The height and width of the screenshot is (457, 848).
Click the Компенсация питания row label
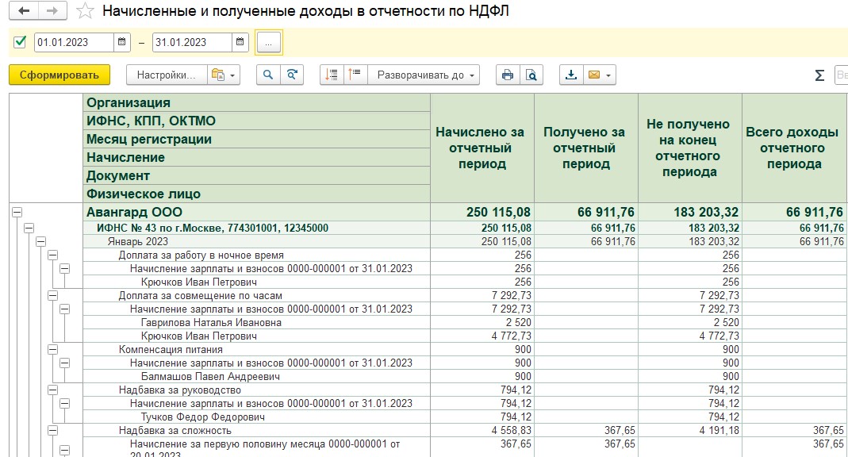(x=171, y=349)
